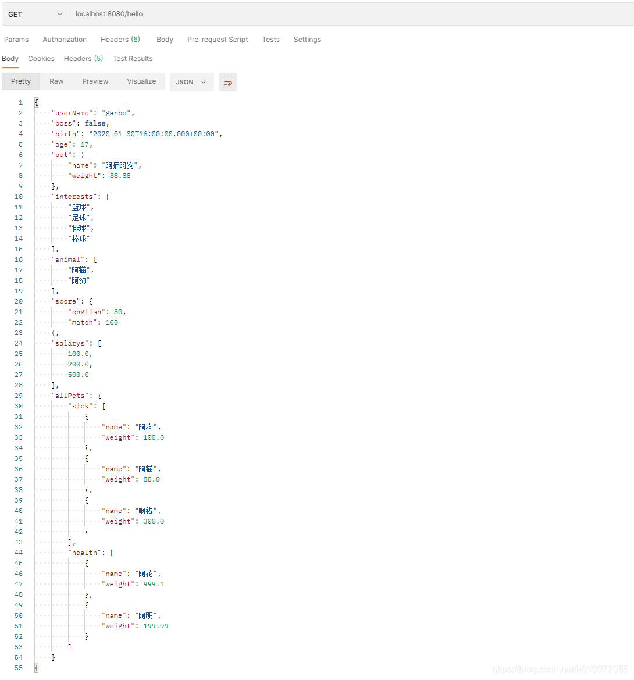
Task: Click the "userName" key on line 2
Action: coord(72,113)
